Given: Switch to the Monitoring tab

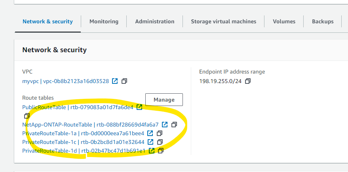Looking at the screenshot, I should [x=104, y=21].
